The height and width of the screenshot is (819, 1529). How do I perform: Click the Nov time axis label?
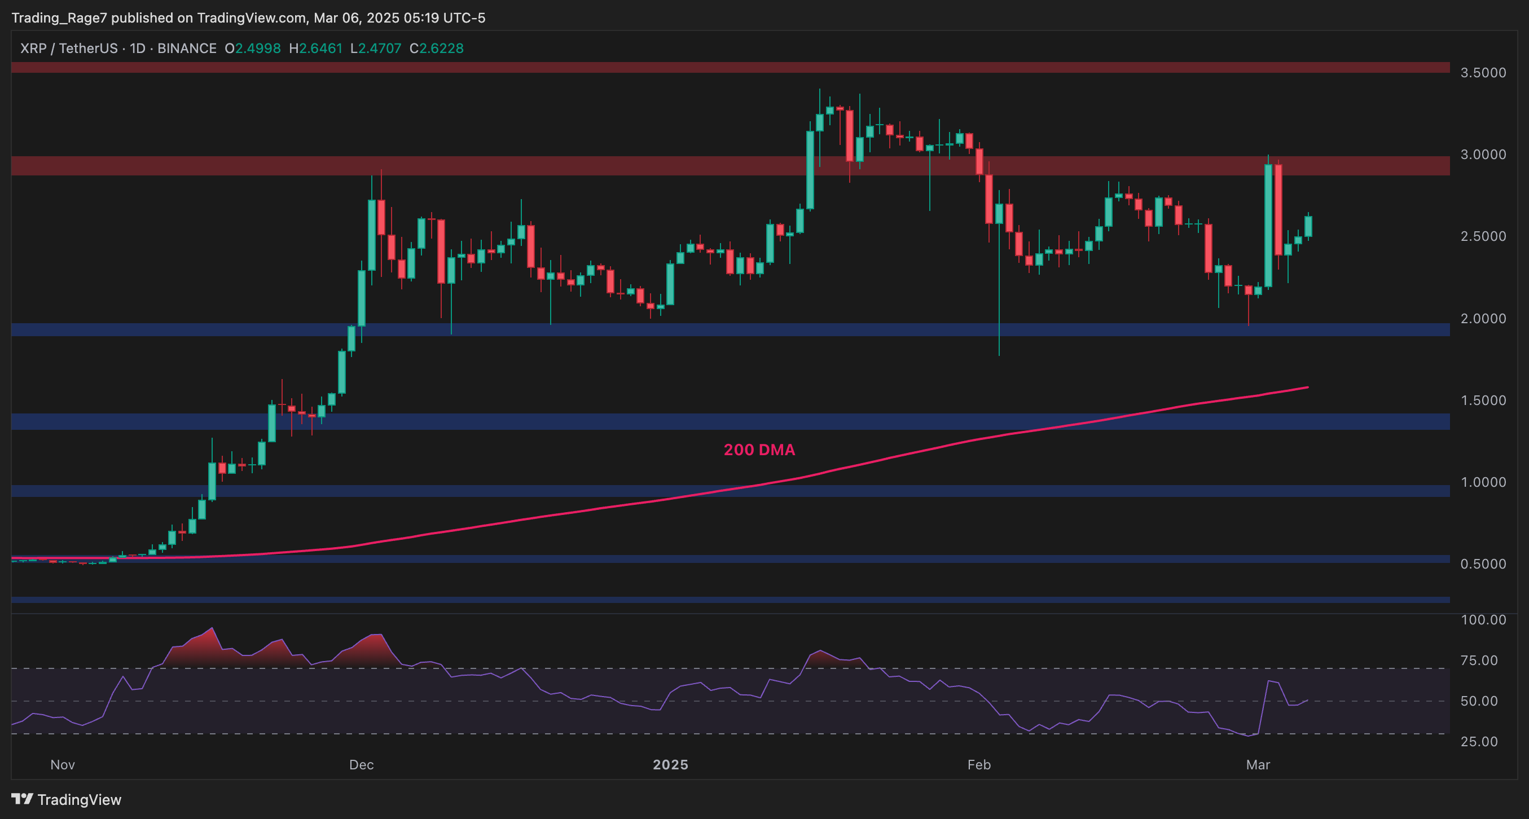(62, 764)
